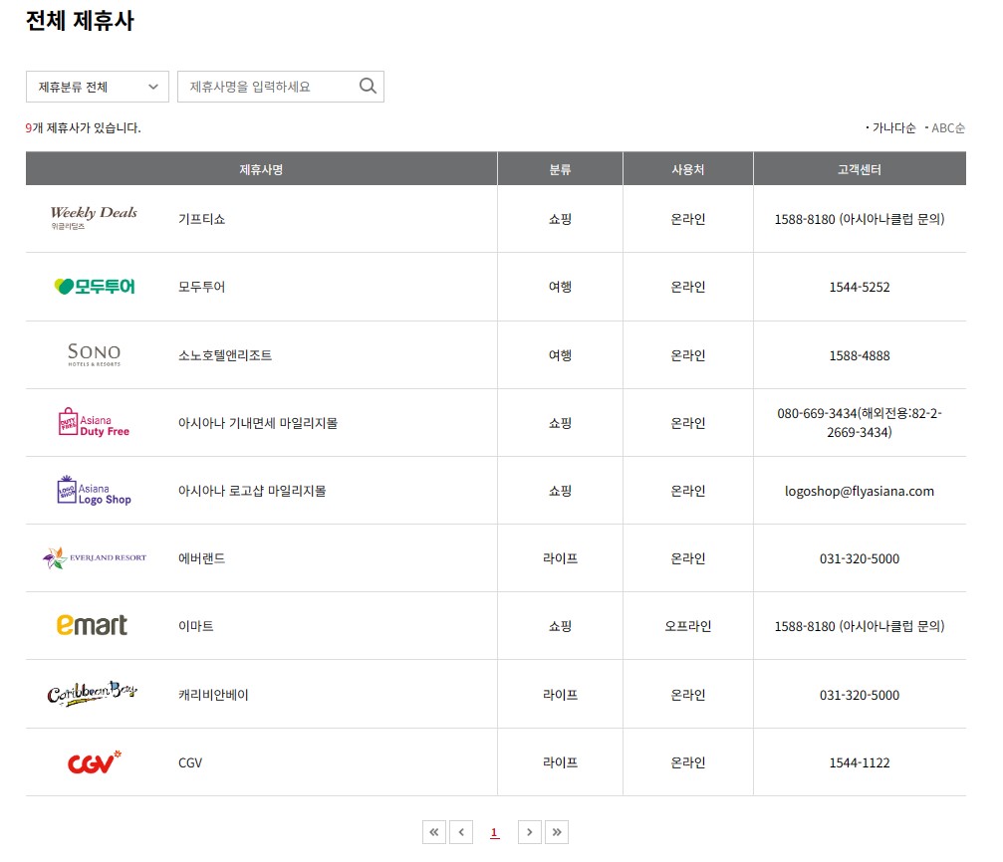
Task: Click 라이프 category in 에버랜드 row
Action: click(x=560, y=558)
